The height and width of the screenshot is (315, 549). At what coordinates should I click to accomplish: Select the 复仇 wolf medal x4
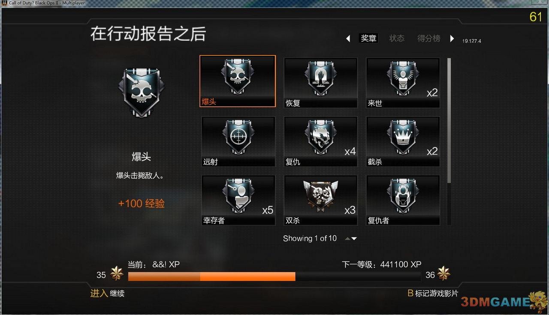pos(320,141)
